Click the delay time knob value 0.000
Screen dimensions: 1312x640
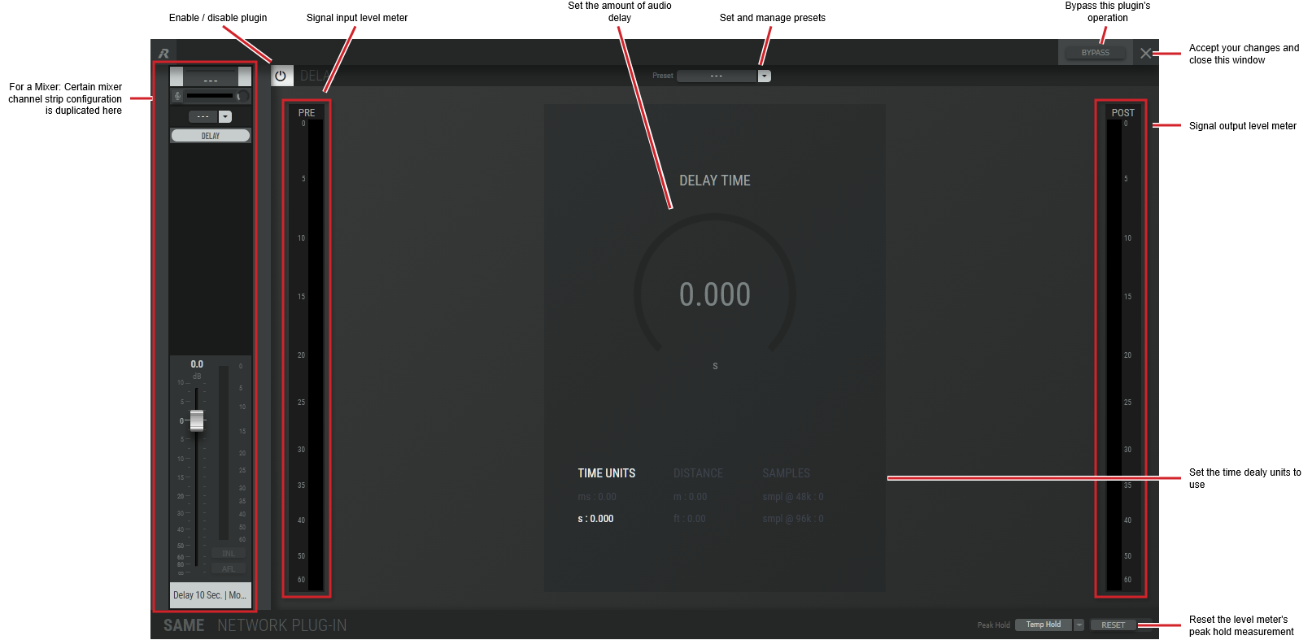715,294
